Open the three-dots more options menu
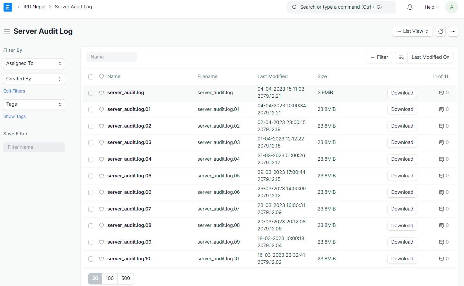The width and height of the screenshot is (464, 286). 453,31
